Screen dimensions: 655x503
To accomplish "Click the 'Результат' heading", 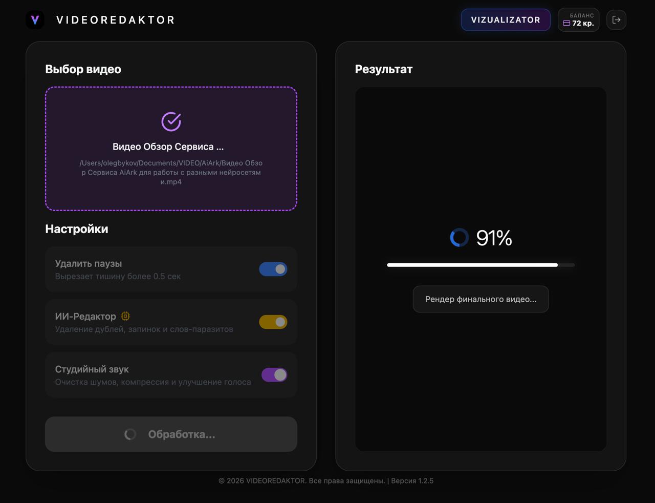I will (384, 69).
